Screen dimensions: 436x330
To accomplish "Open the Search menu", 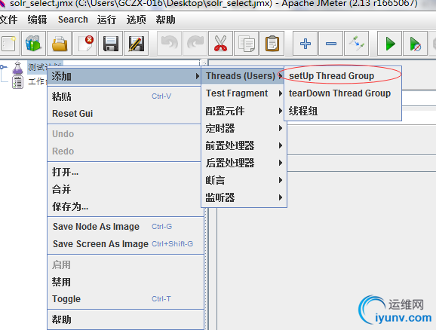I will 73,20.
